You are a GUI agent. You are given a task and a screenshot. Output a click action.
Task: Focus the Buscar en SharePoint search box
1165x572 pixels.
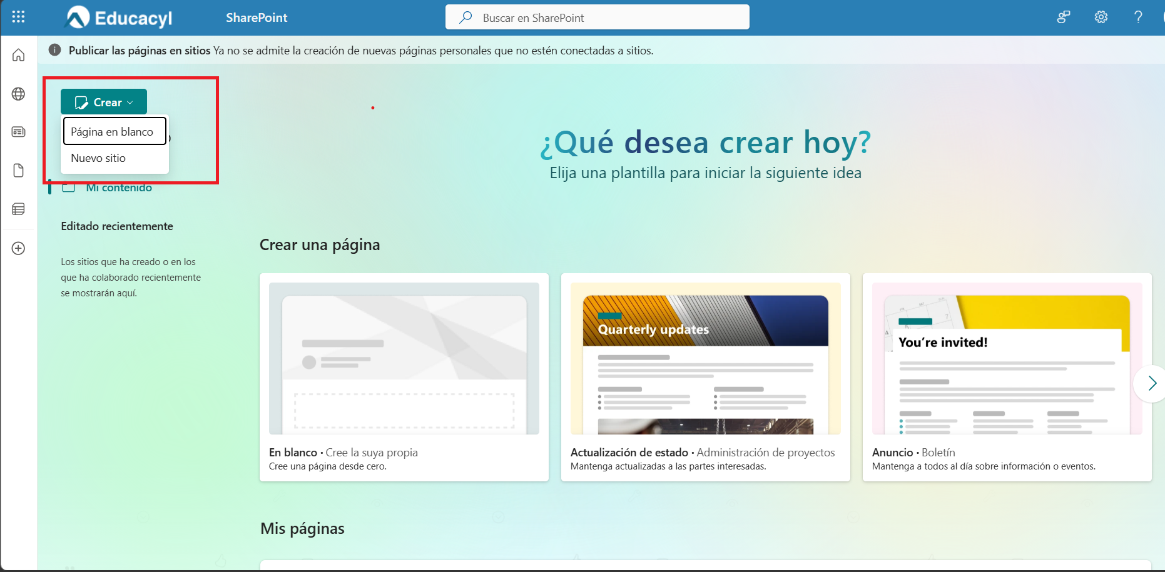pyautogui.click(x=597, y=18)
